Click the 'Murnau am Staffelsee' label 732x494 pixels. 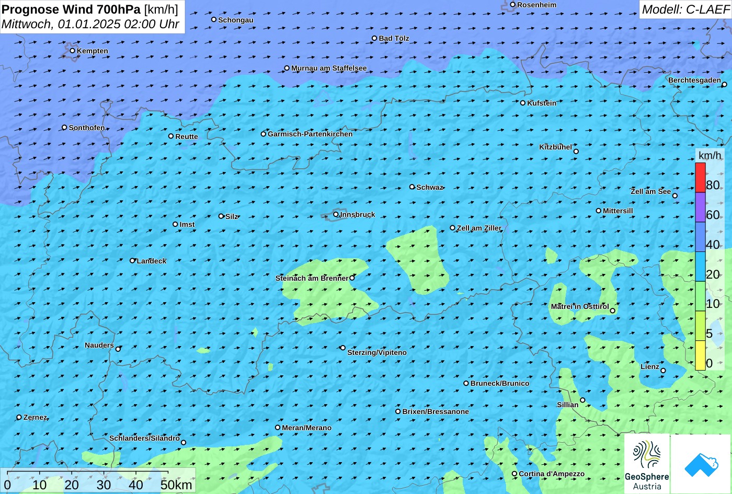click(x=329, y=68)
